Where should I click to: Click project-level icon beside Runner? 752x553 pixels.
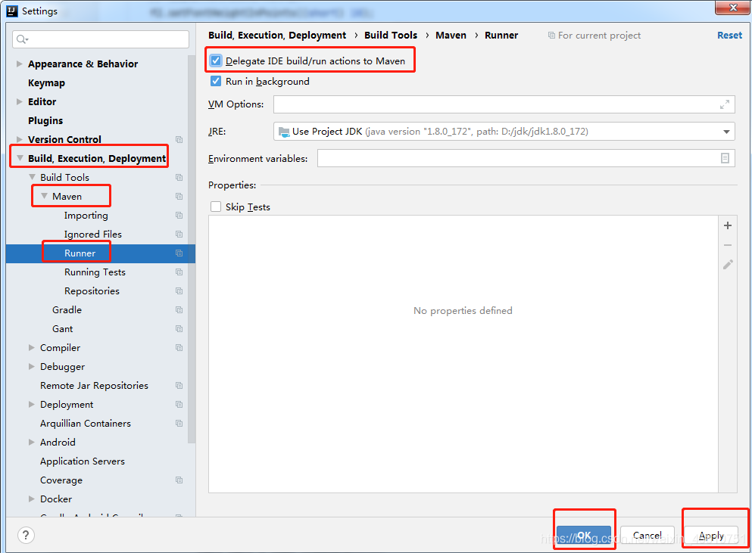[179, 253]
